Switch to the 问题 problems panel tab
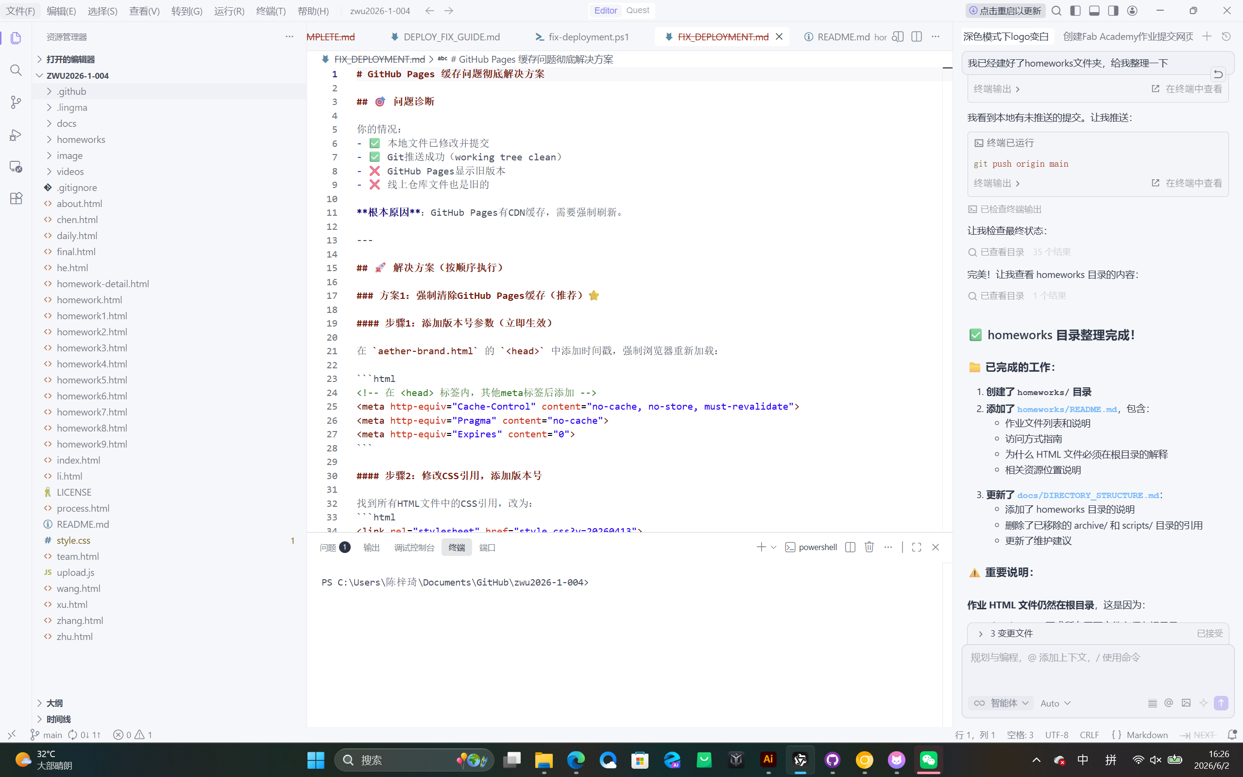The width and height of the screenshot is (1243, 777). click(x=335, y=548)
